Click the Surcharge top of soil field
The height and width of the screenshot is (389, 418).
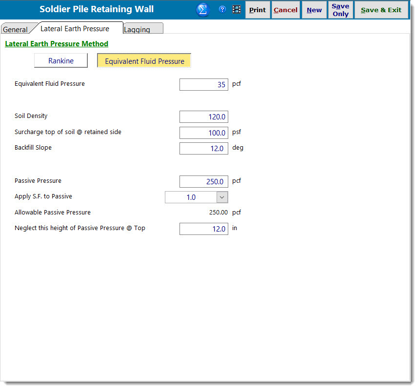point(204,133)
